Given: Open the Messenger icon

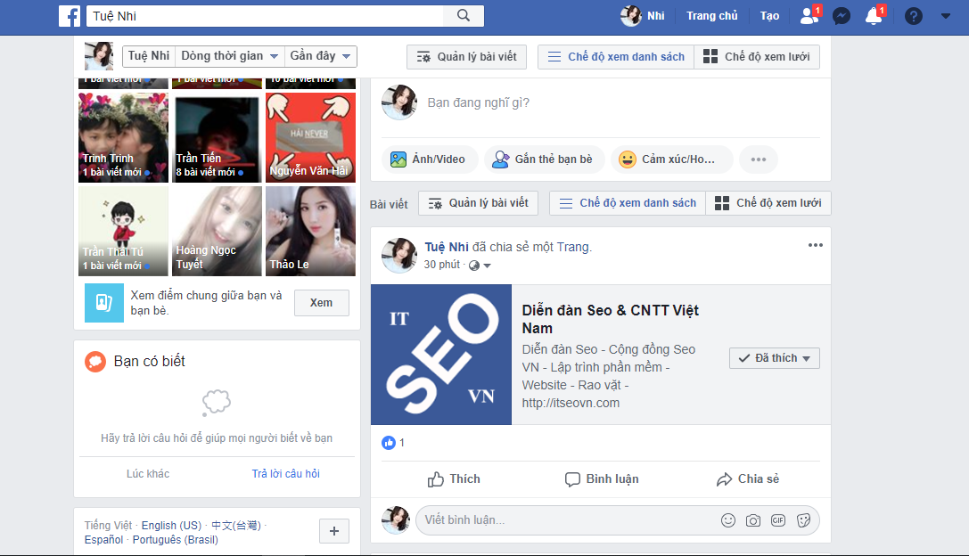Looking at the screenshot, I should point(840,16).
